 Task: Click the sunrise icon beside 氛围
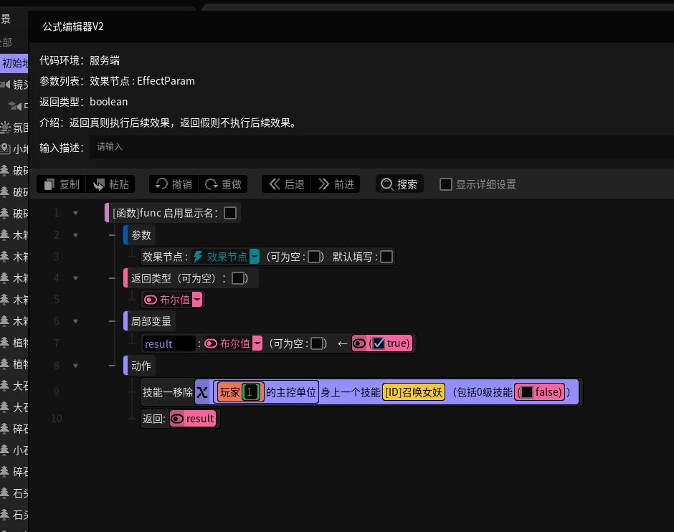click(x=5, y=127)
